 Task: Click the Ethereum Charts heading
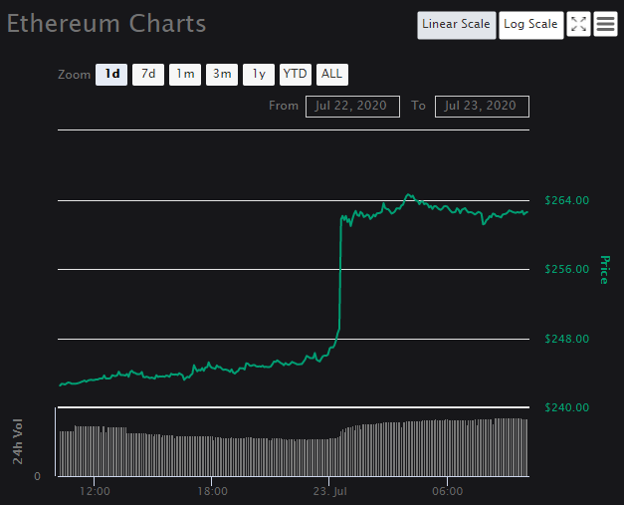(x=106, y=24)
